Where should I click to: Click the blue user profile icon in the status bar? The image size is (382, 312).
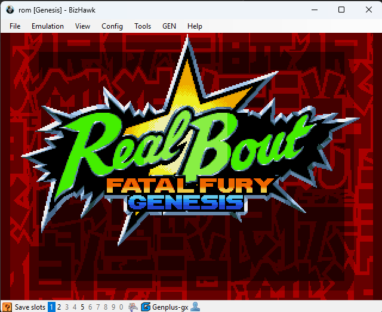click(x=195, y=307)
